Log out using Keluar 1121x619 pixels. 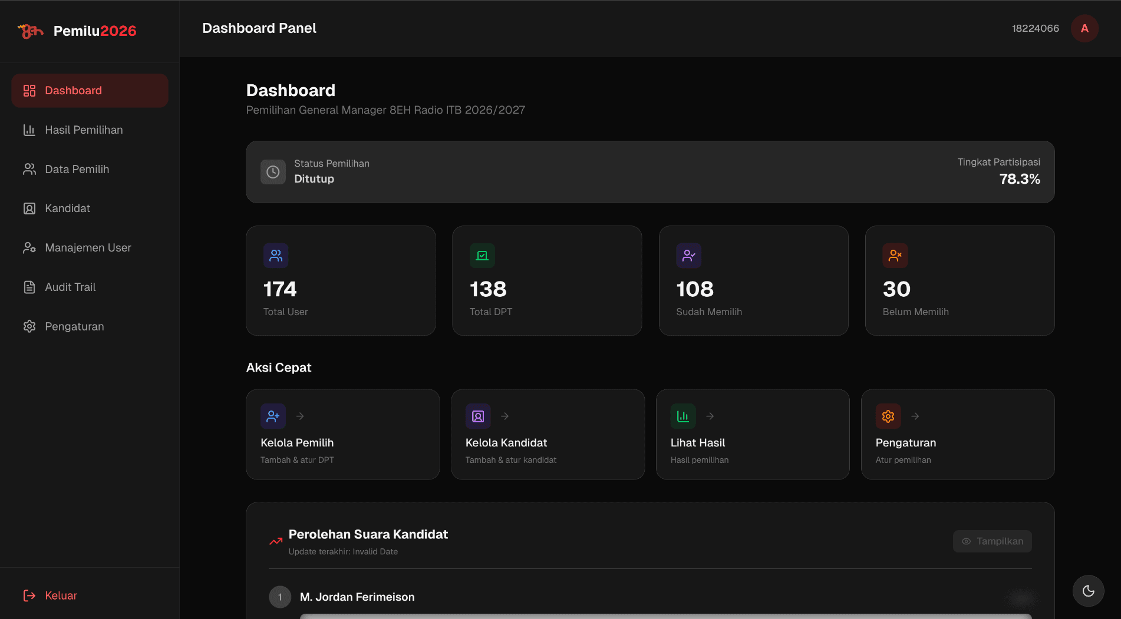click(x=90, y=596)
